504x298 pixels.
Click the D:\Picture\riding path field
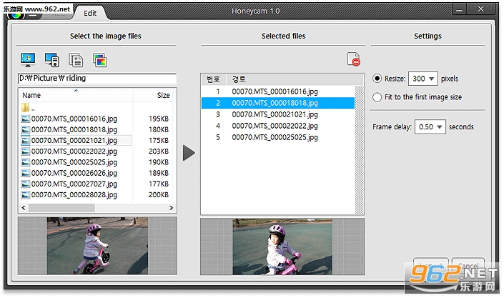[97, 79]
